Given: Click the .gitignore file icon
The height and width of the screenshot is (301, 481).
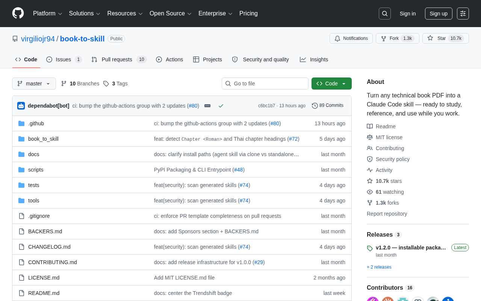Looking at the screenshot, I should point(21,216).
